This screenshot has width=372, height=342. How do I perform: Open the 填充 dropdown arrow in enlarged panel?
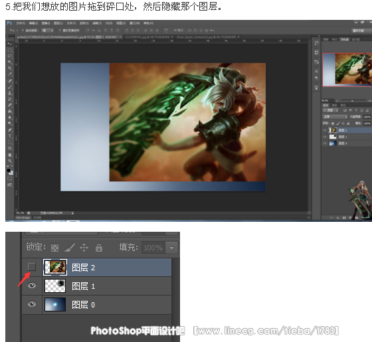click(x=171, y=248)
